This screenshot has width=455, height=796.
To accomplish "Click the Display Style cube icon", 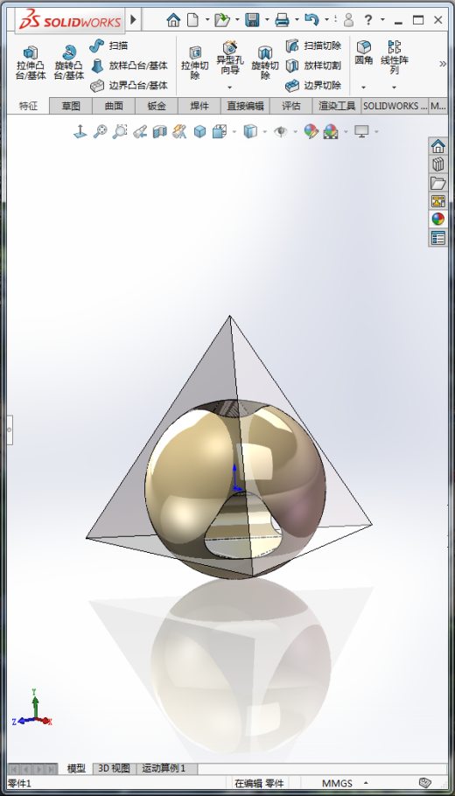I will (x=250, y=132).
